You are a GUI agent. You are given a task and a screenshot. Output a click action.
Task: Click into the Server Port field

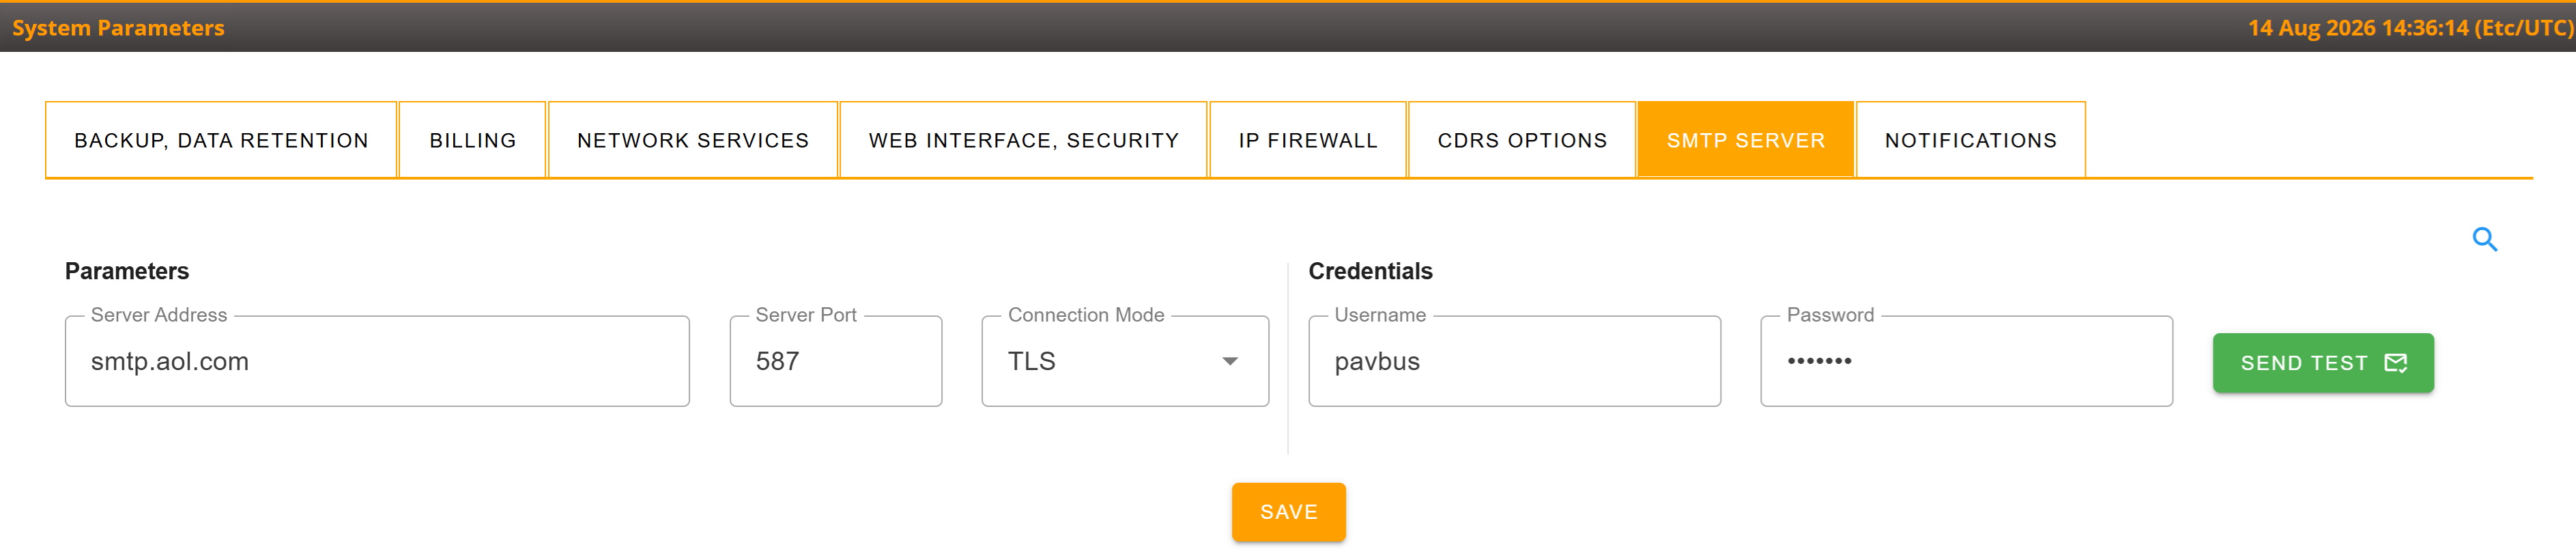pyautogui.click(x=835, y=362)
